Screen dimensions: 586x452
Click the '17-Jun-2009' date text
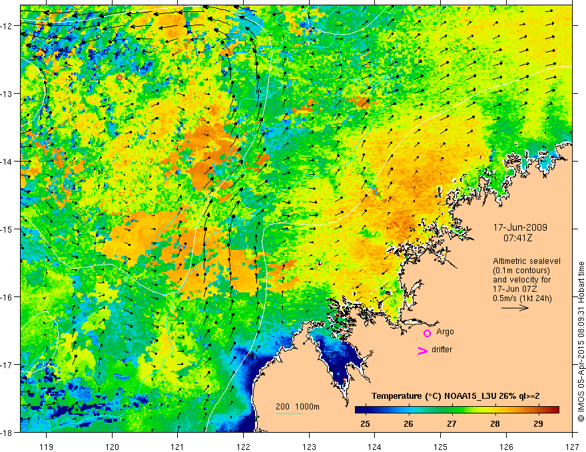(x=520, y=227)
